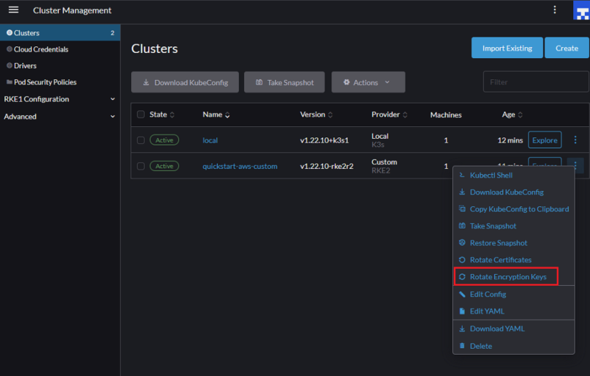Image resolution: width=590 pixels, height=376 pixels.
Task: Check the local cluster row checkbox
Action: (x=141, y=140)
